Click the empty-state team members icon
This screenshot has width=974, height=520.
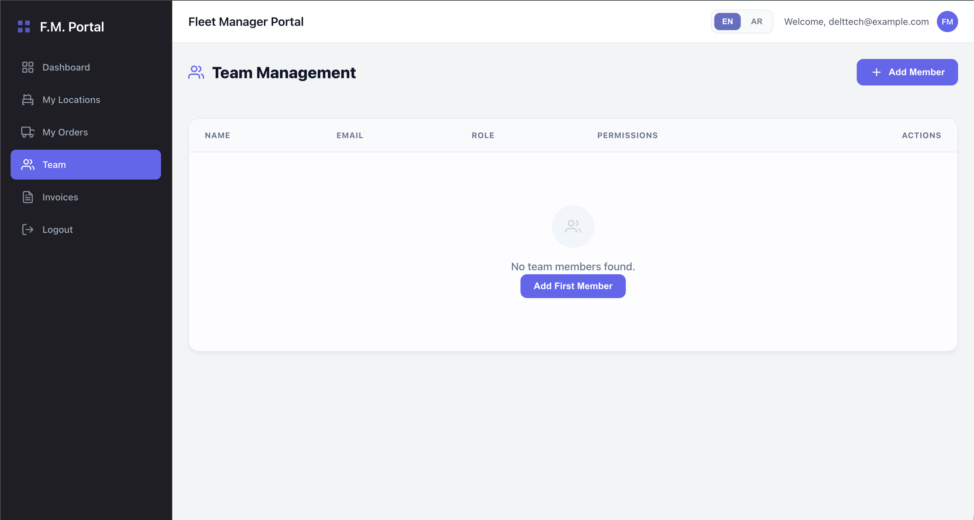573,226
